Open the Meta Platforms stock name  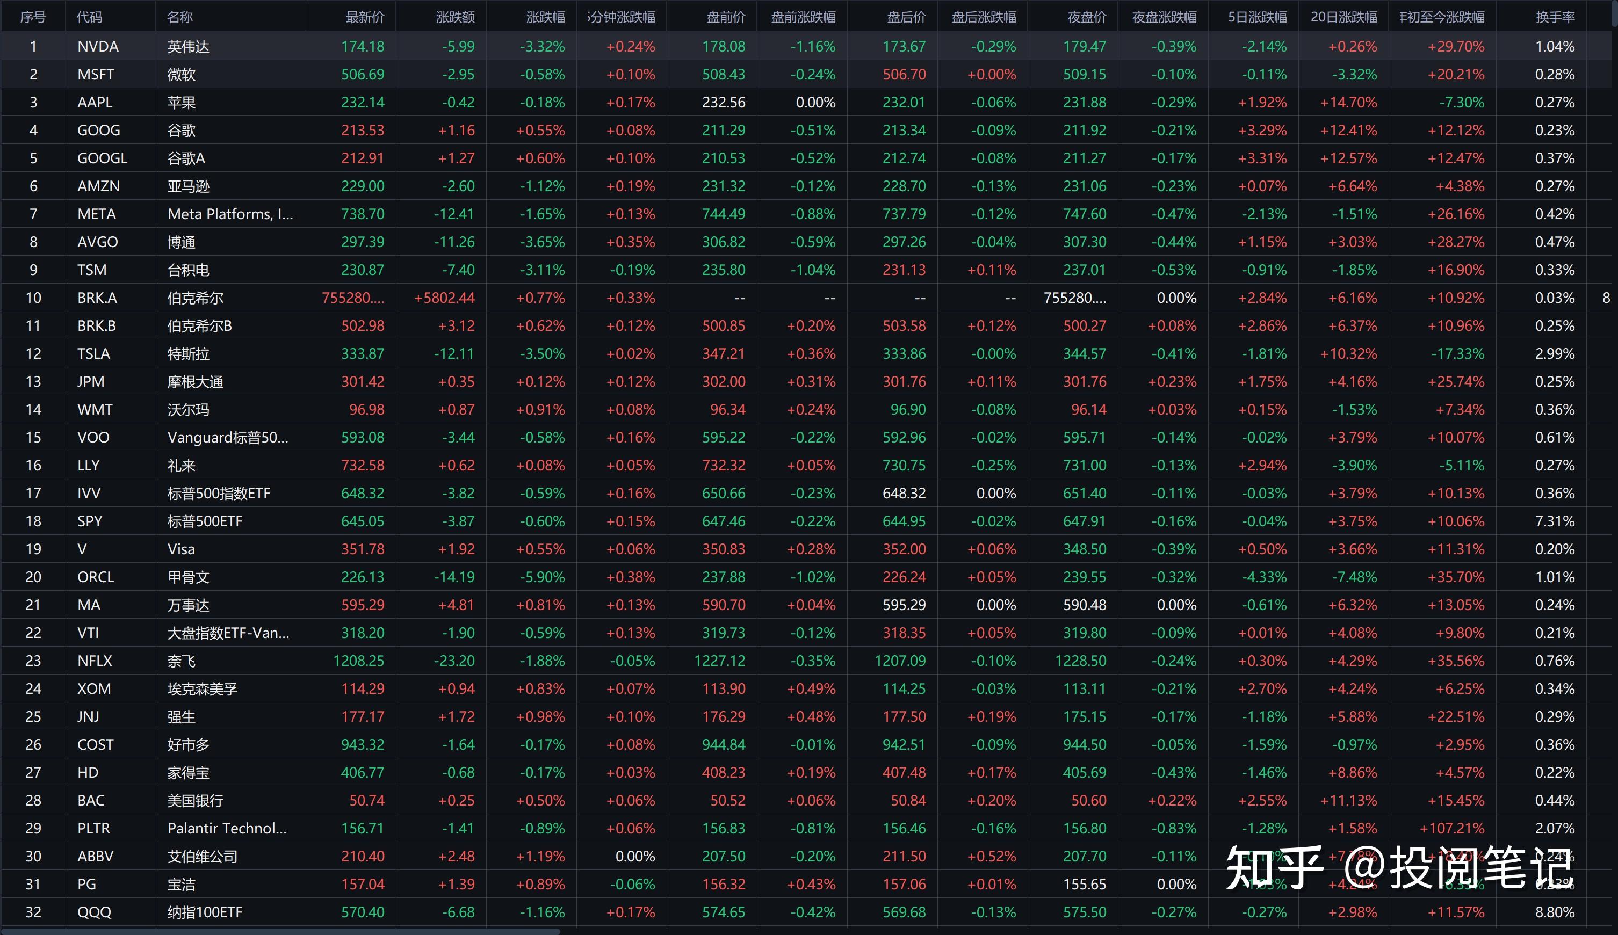(230, 214)
